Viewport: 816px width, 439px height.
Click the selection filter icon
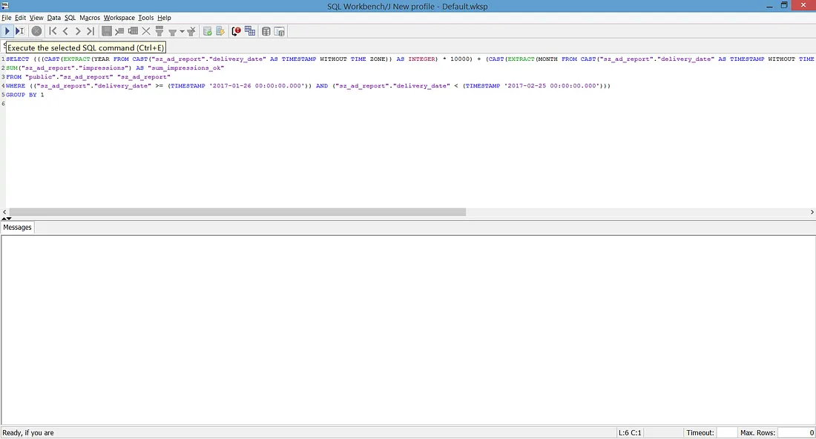(x=159, y=31)
